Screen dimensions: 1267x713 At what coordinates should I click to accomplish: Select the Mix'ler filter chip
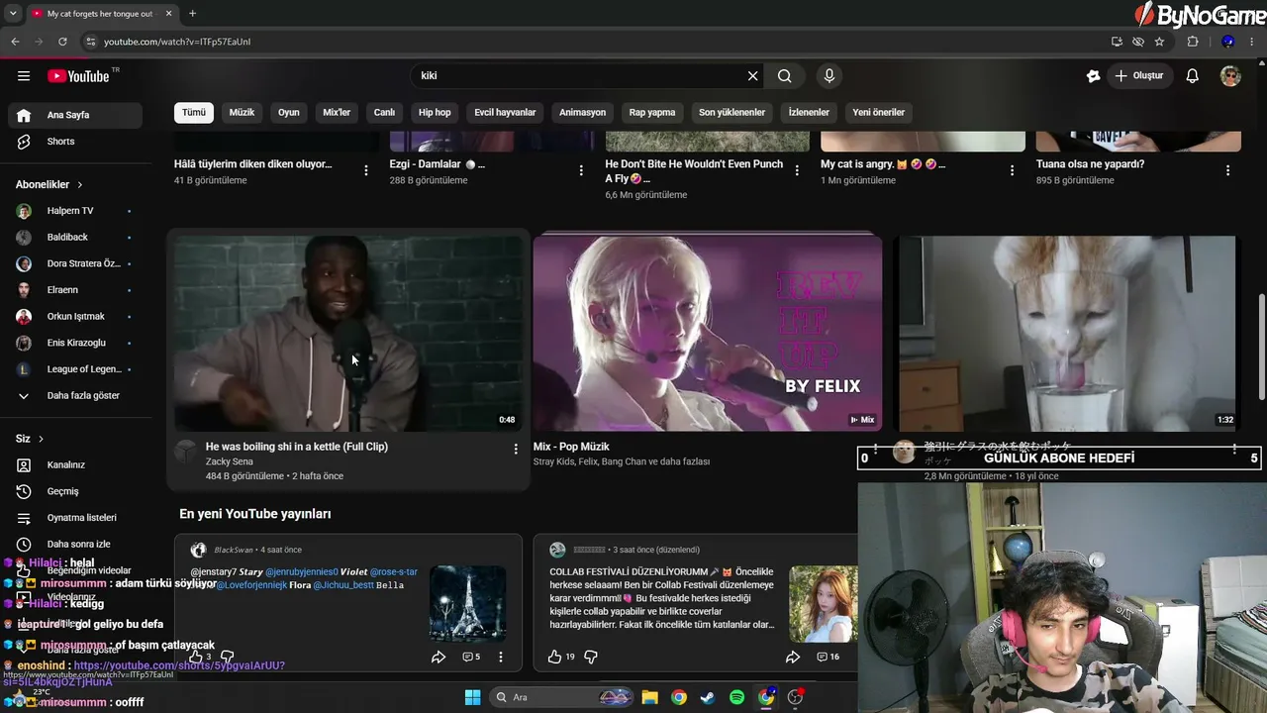[x=337, y=112]
